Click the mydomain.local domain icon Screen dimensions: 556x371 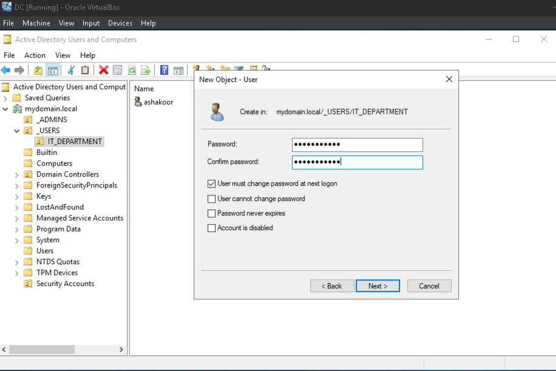tap(18, 109)
